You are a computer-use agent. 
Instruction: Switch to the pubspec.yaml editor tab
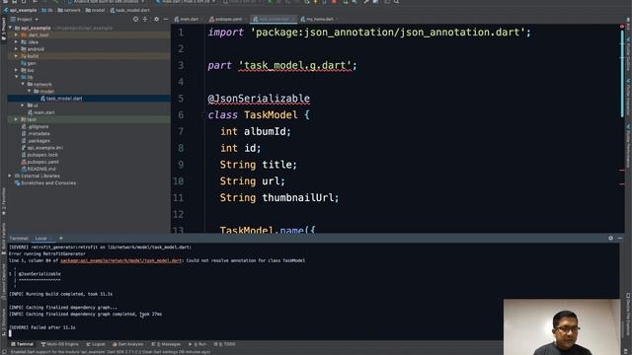tap(226, 19)
